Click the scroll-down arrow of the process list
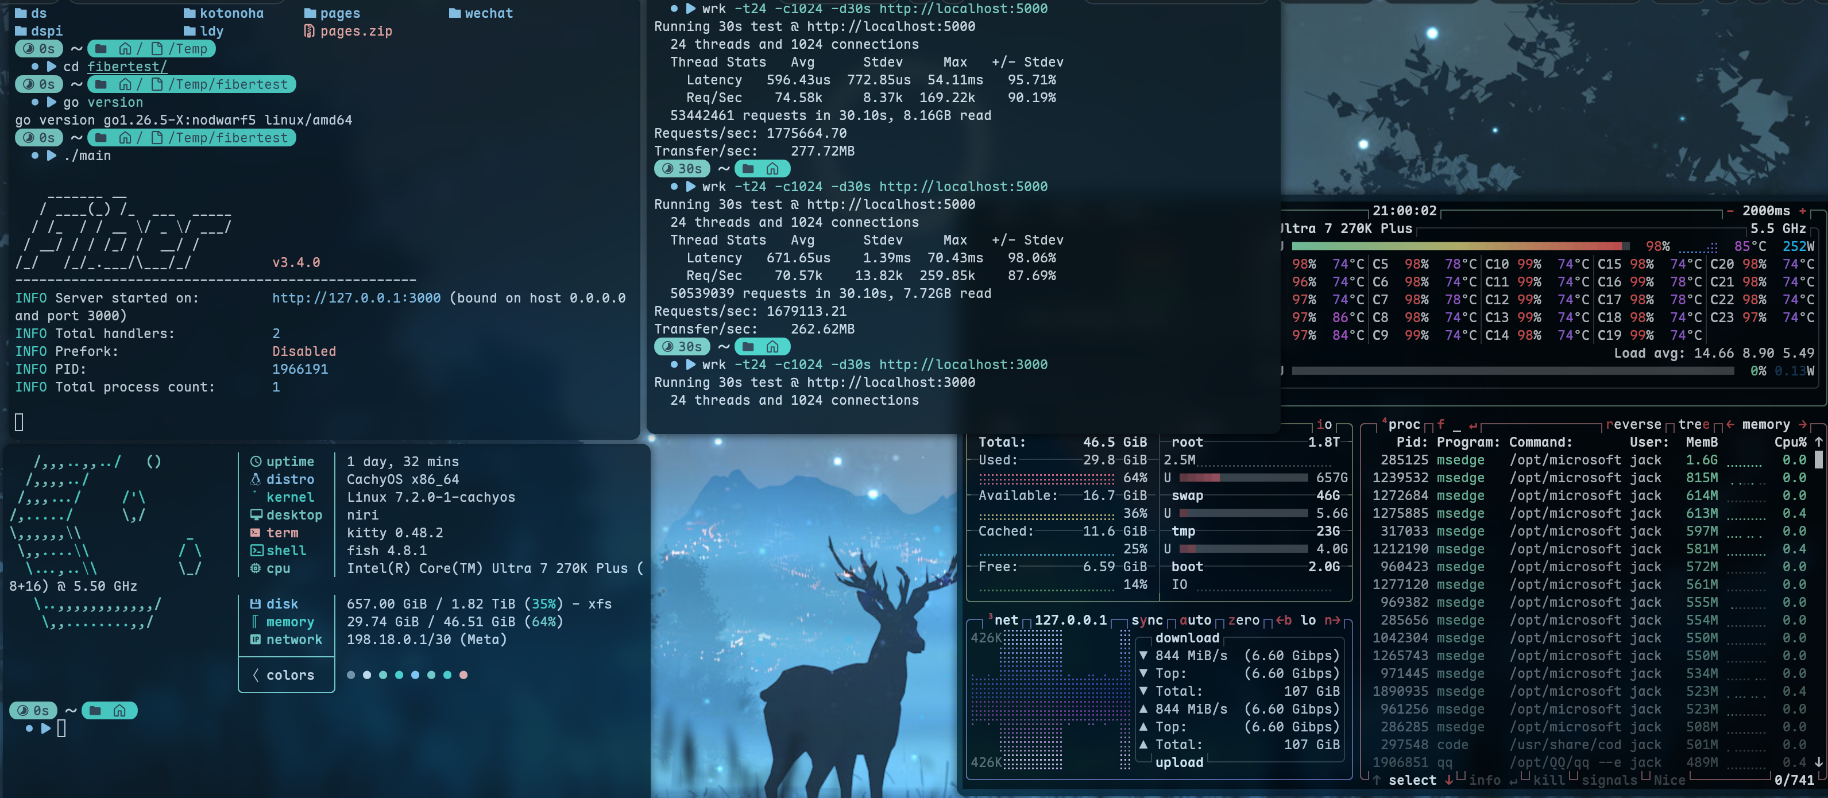 [1819, 762]
